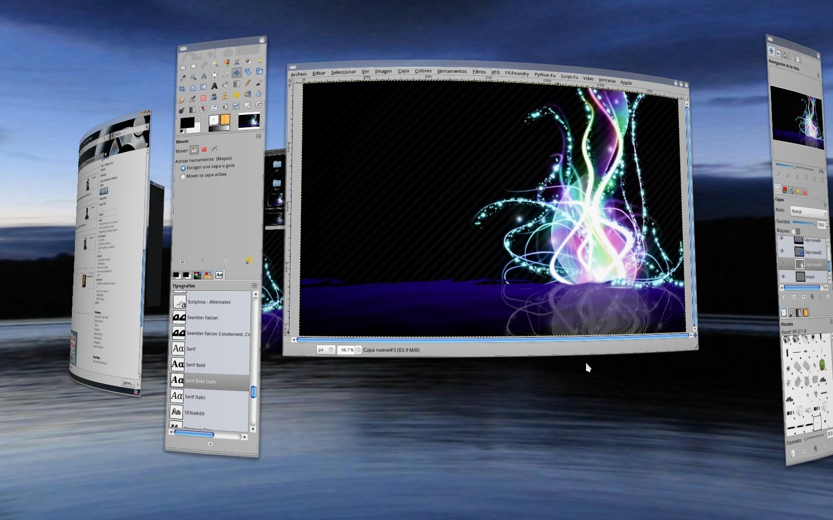Select the Crop knife tool

[226, 74]
